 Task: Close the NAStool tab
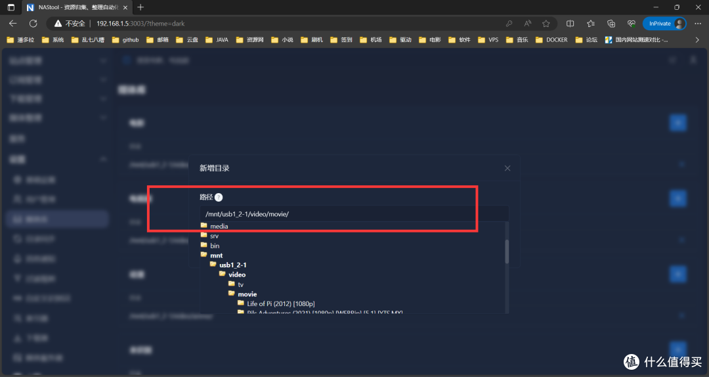(x=125, y=7)
